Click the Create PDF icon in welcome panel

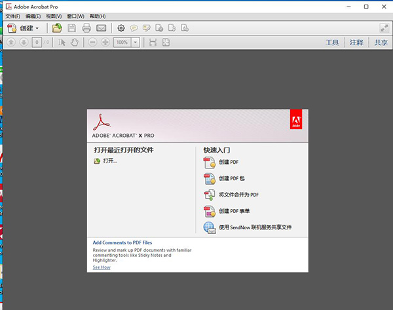210,163
